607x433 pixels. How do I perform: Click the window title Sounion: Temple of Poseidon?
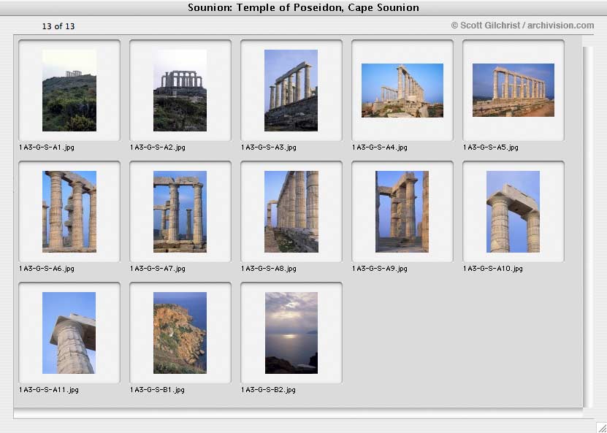pyautogui.click(x=303, y=7)
